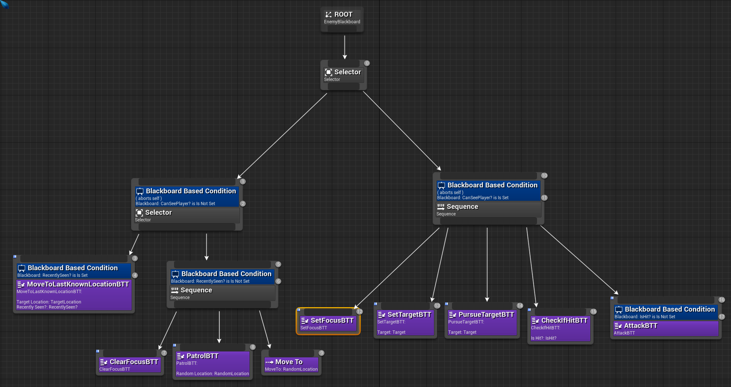The height and width of the screenshot is (387, 731).
Task: Select Sequence node under CanSeePlayer? Is Set
Action: point(489,210)
